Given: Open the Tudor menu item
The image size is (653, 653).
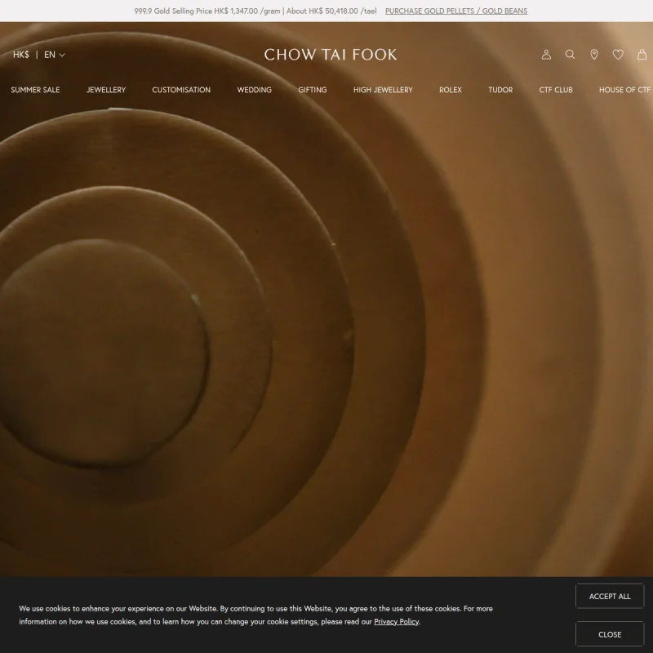Looking at the screenshot, I should 500,90.
